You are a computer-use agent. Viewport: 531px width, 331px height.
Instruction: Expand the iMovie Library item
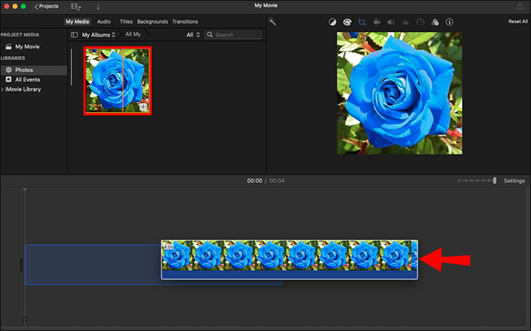click(3, 90)
